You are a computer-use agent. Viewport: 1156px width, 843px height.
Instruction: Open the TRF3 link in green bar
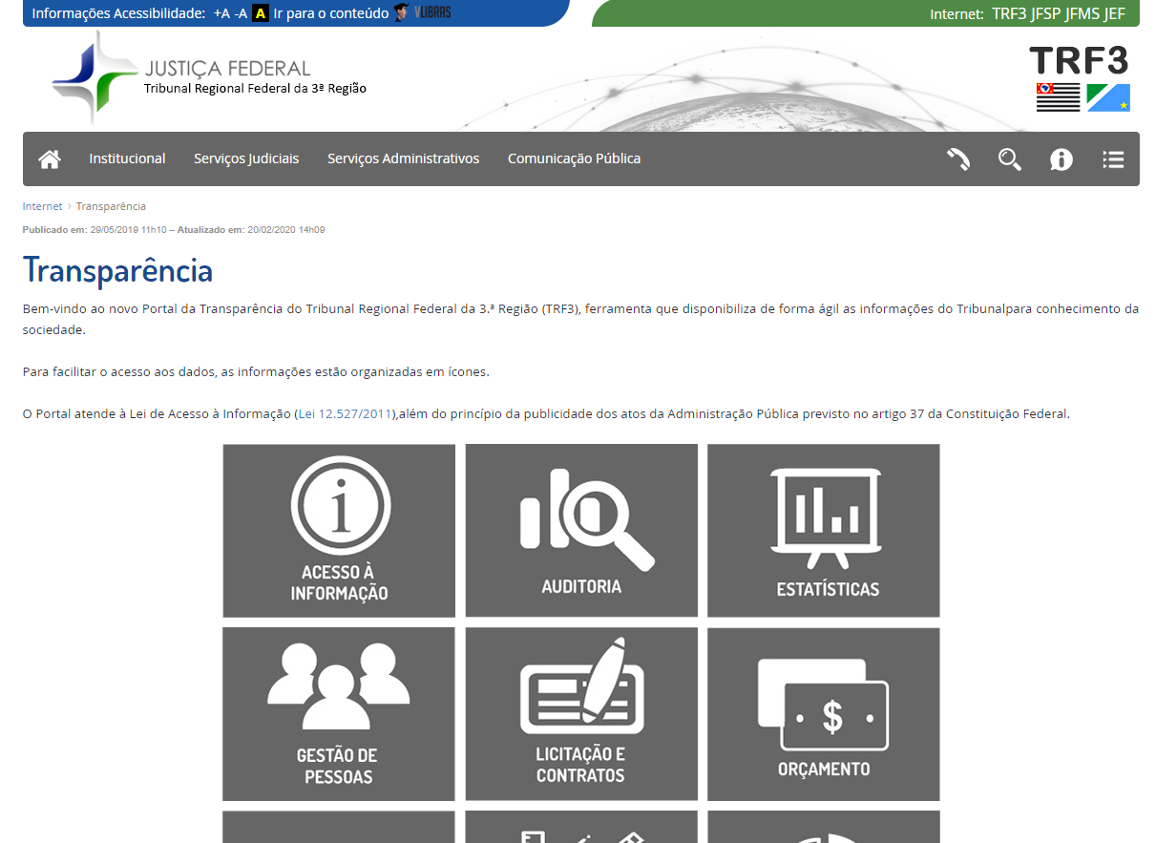[x=1011, y=14]
